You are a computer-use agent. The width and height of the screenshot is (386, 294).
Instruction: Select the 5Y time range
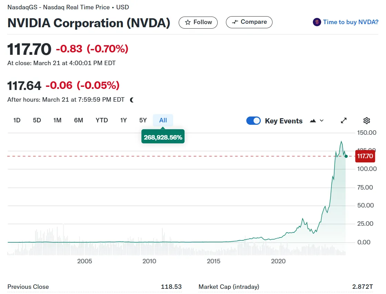pyautogui.click(x=143, y=120)
